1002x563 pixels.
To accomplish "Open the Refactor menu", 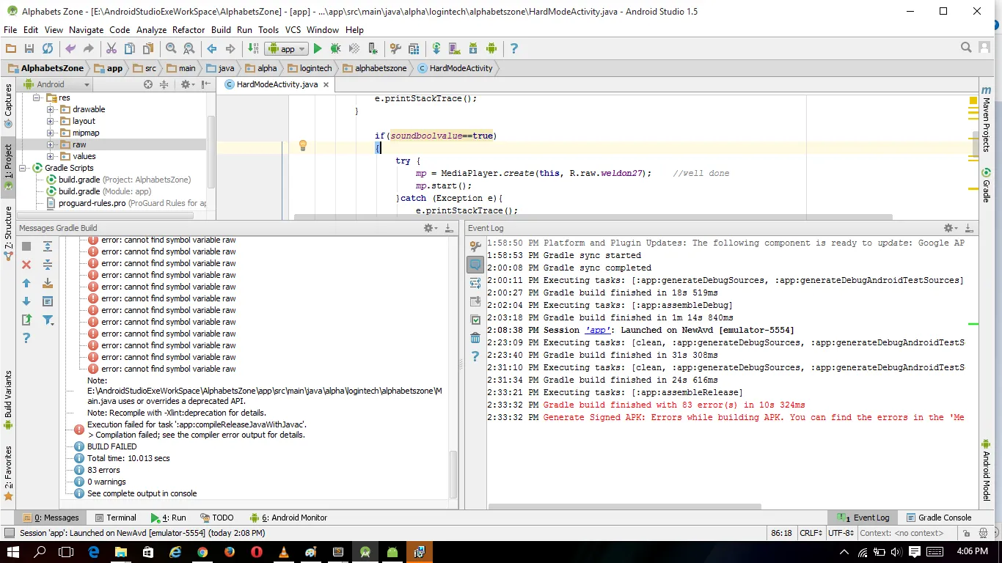I will tap(189, 30).
